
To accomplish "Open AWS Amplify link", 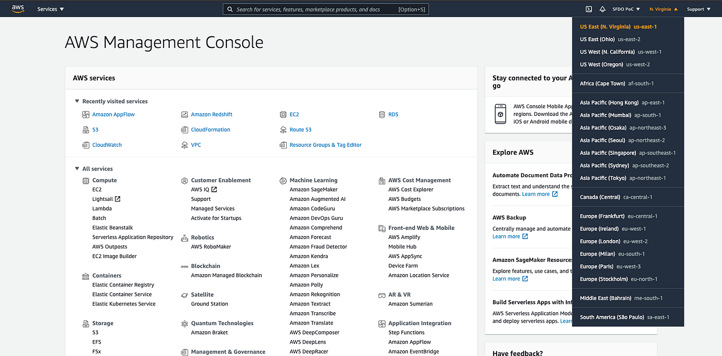I will click(x=404, y=238).
